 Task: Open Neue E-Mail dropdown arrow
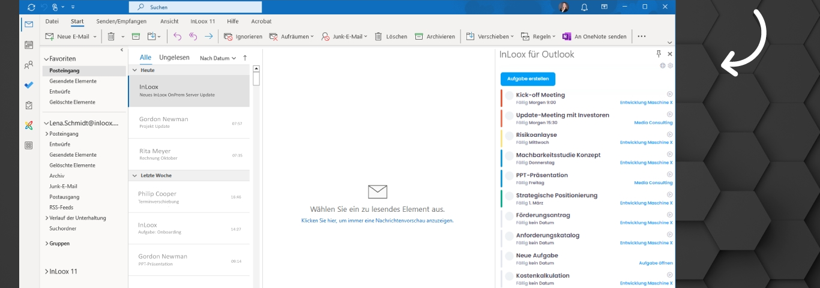click(95, 37)
